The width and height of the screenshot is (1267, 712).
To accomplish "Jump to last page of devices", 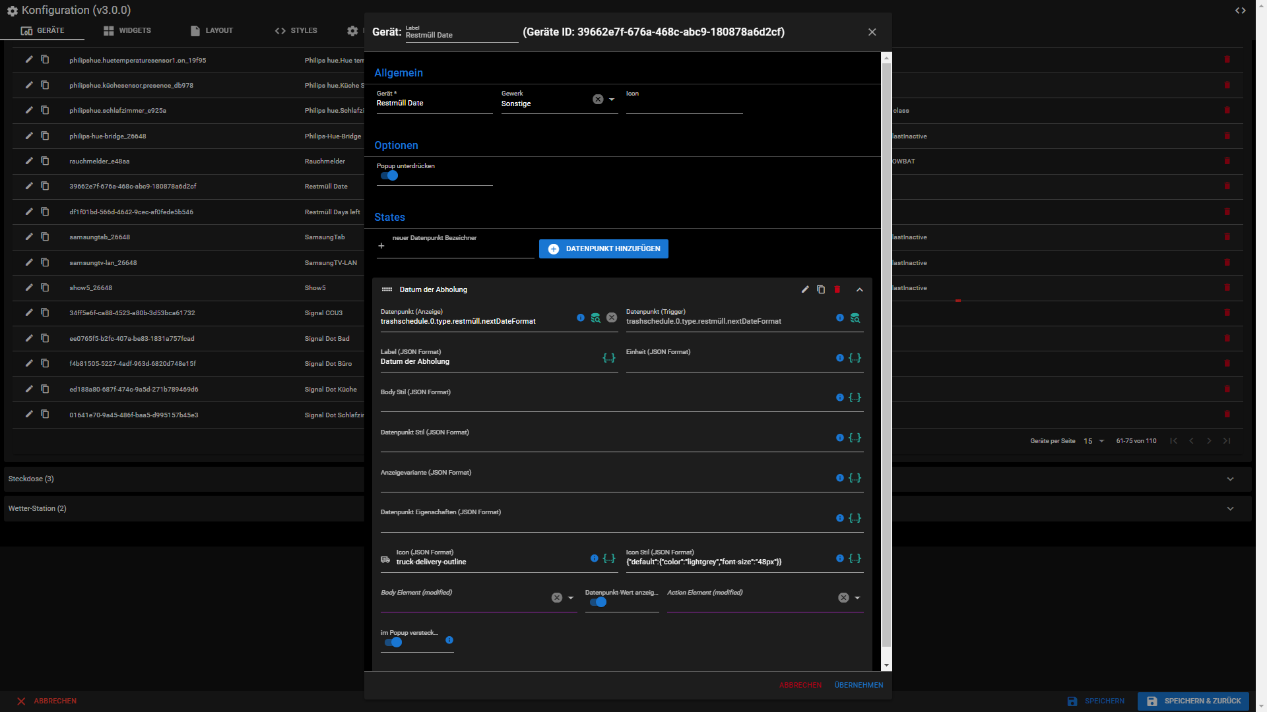I will pos(1227,441).
